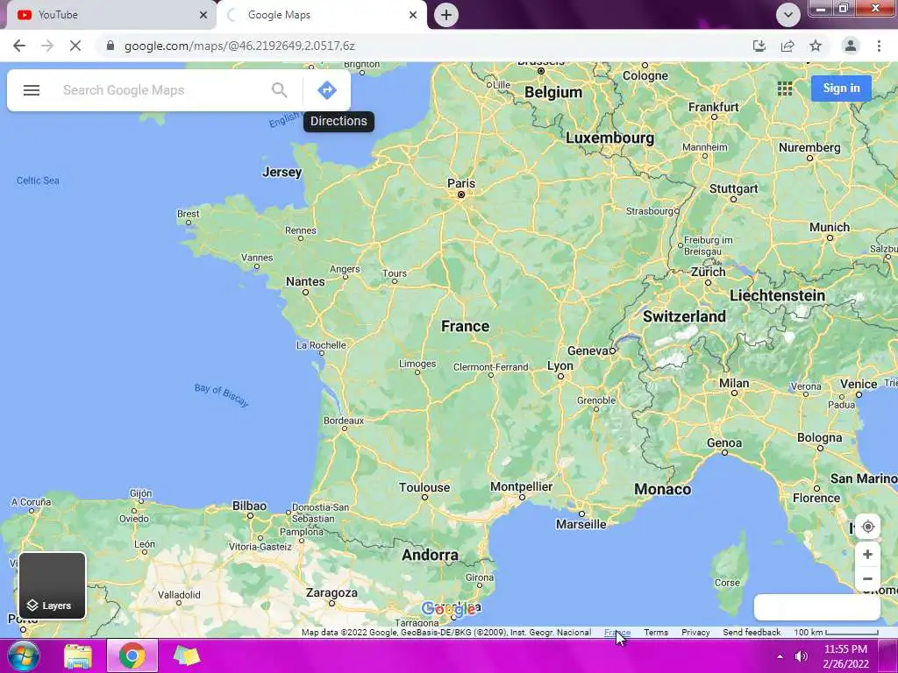Open the Sticky Notes taskbar icon
Image resolution: width=898 pixels, height=673 pixels.
point(186,656)
